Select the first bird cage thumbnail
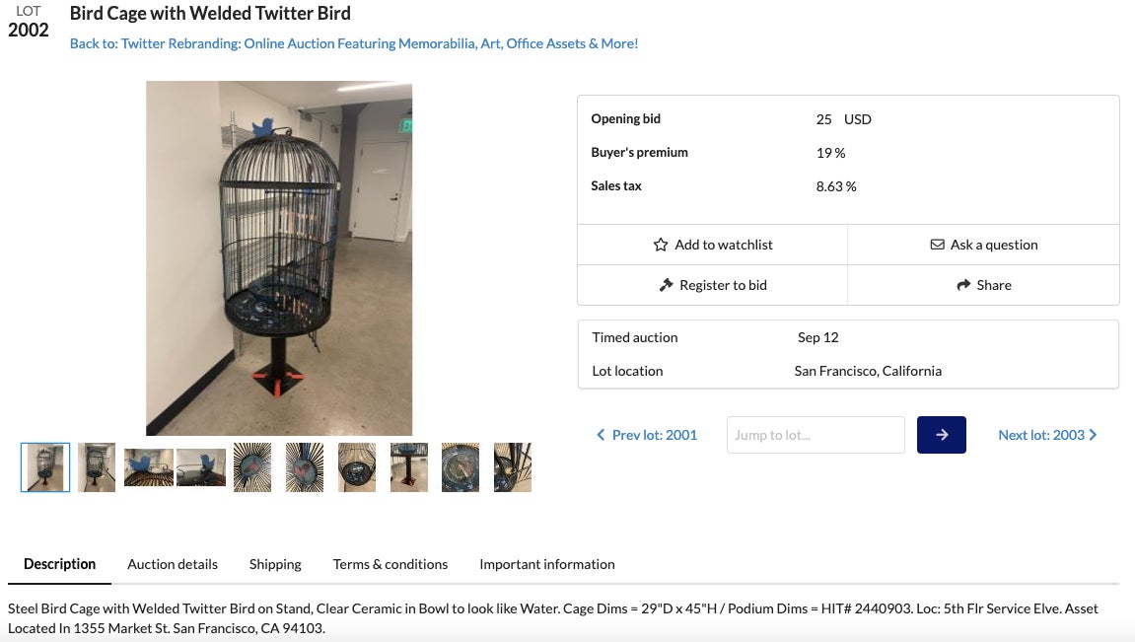The width and height of the screenshot is (1135, 642). point(45,467)
